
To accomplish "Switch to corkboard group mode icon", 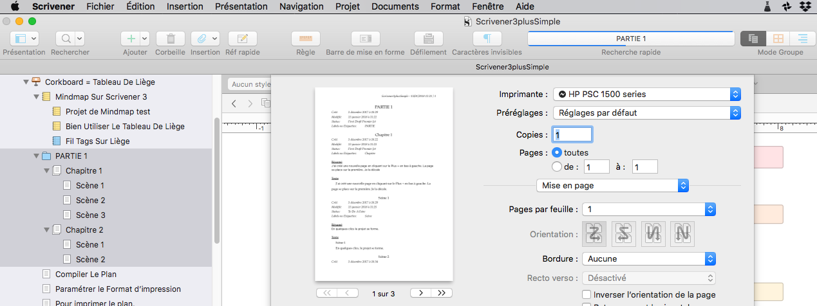I will [778, 39].
